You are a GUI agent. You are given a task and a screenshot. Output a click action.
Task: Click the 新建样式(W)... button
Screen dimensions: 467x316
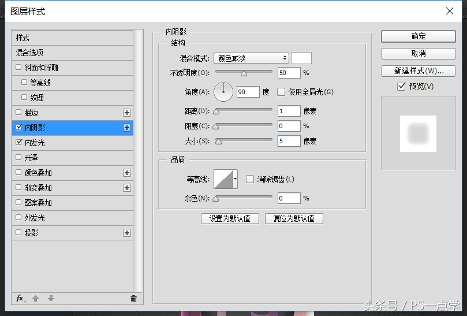[x=418, y=71]
